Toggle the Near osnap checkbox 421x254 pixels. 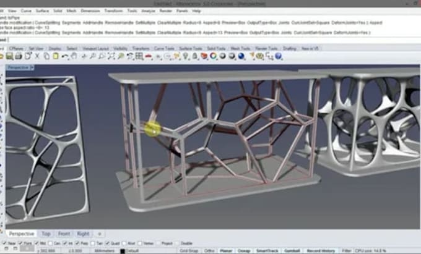click(x=4, y=243)
